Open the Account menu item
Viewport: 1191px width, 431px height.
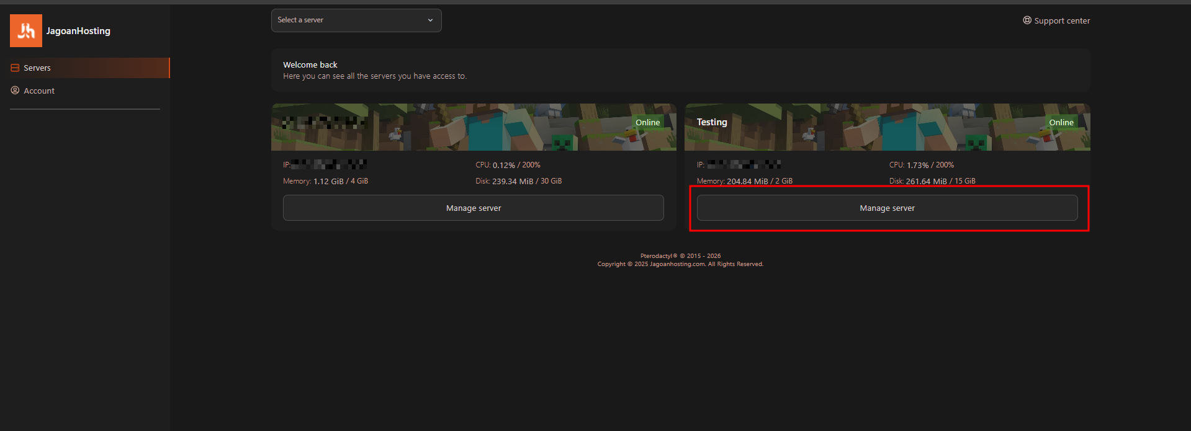point(85,91)
